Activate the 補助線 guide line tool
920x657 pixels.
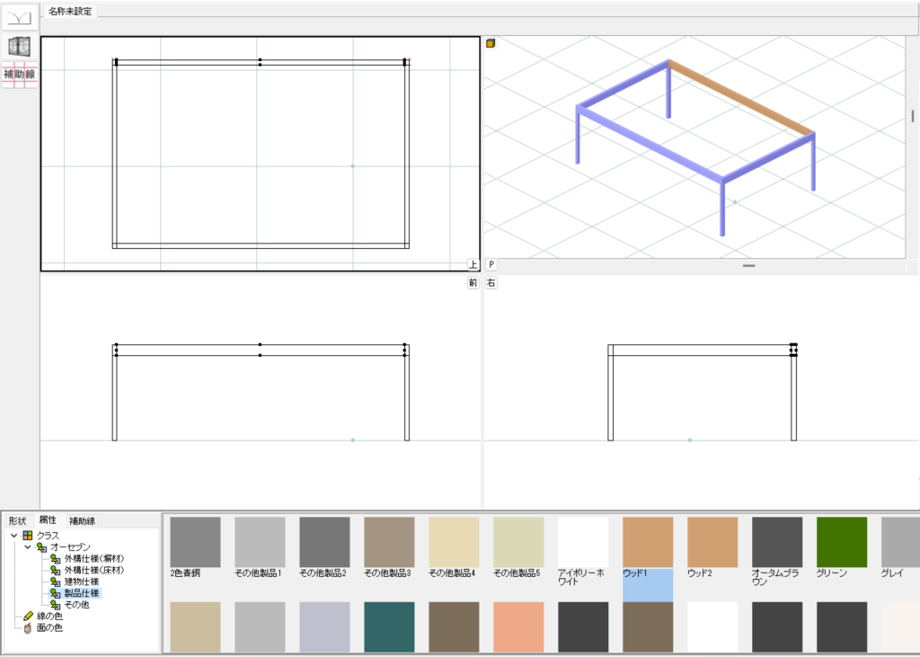coord(20,75)
